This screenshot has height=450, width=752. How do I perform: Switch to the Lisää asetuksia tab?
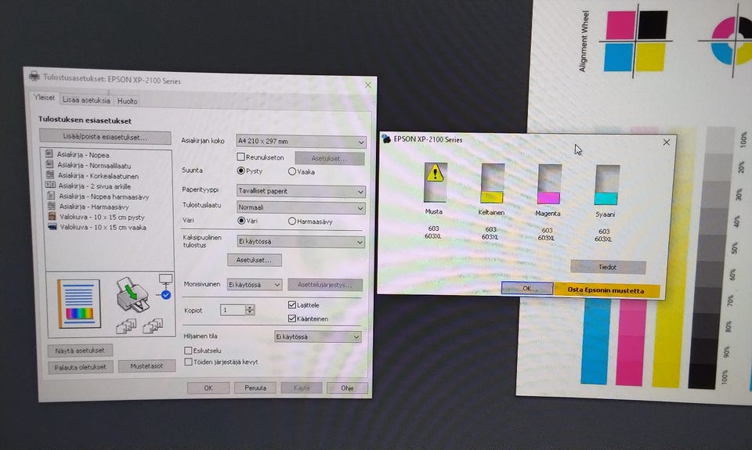(86, 100)
